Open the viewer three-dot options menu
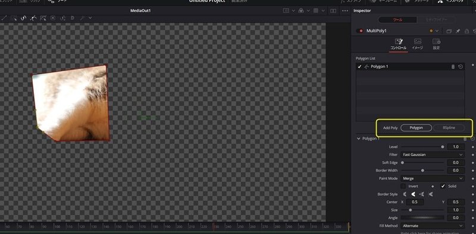The height and width of the screenshot is (234, 476). [345, 11]
